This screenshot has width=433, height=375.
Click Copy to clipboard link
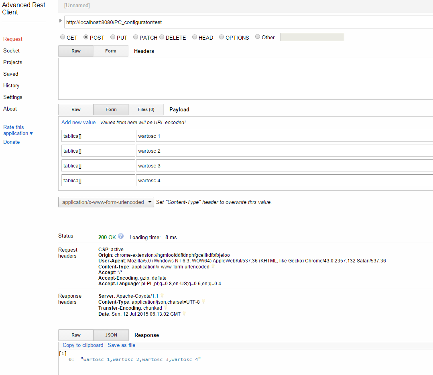tap(83, 345)
